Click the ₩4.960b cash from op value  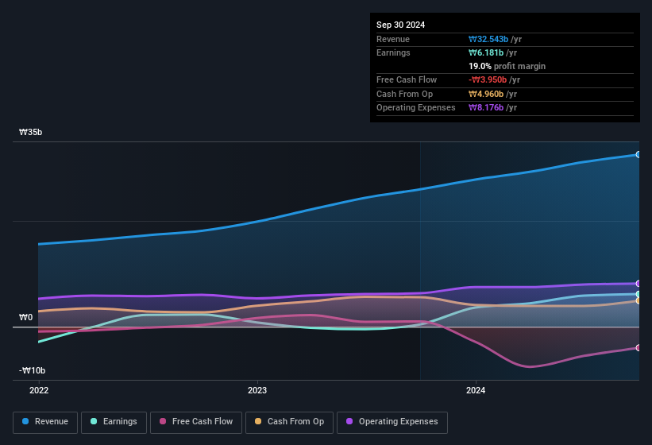(486, 94)
